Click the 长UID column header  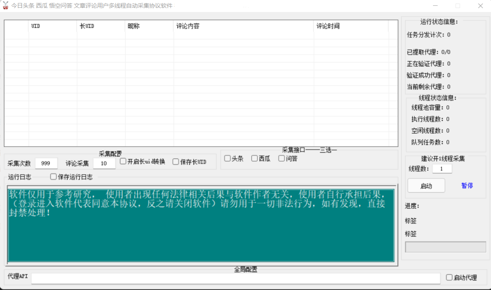point(101,26)
